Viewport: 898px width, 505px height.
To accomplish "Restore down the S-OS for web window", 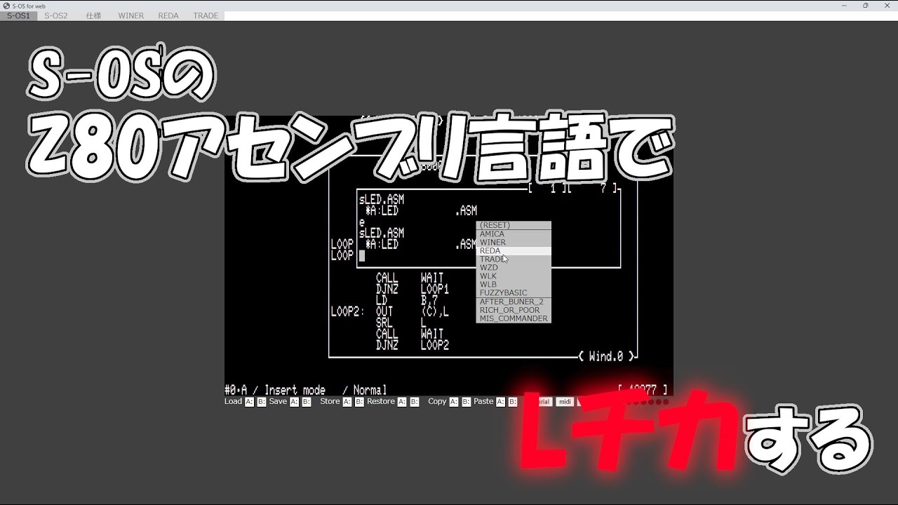I will point(865,5).
